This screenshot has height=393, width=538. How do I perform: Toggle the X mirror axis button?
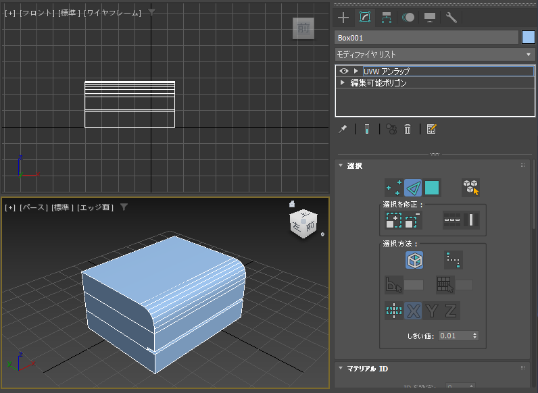pyautogui.click(x=413, y=311)
